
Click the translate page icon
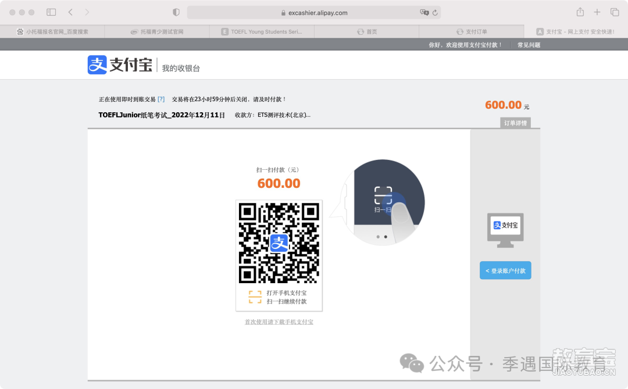pyautogui.click(x=424, y=12)
